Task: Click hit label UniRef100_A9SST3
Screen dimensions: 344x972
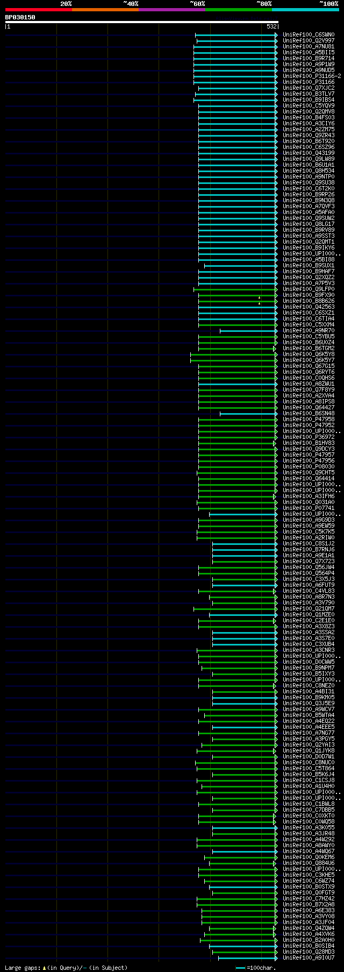Action: (x=309, y=236)
